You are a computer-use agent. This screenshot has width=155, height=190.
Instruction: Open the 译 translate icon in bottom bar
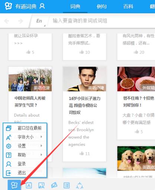(67, 186)
